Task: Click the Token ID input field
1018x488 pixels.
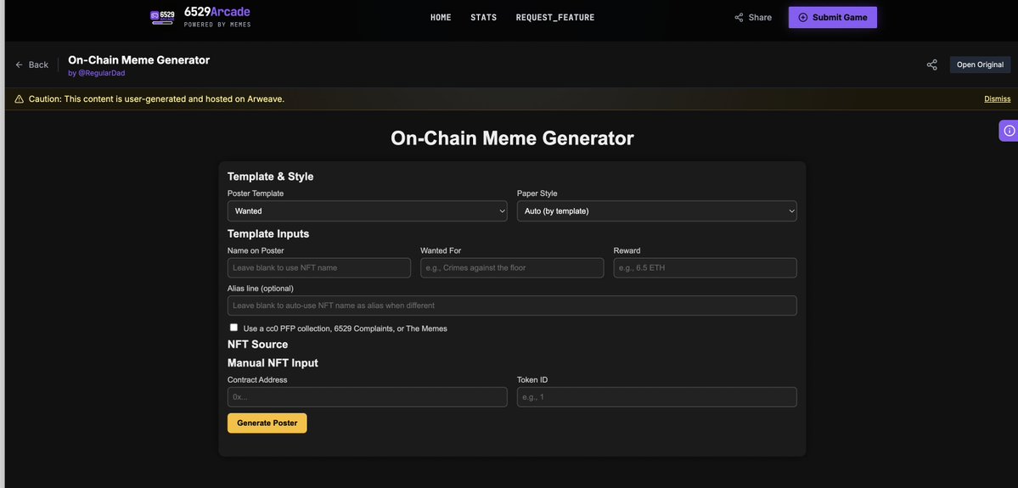Action: coord(657,397)
